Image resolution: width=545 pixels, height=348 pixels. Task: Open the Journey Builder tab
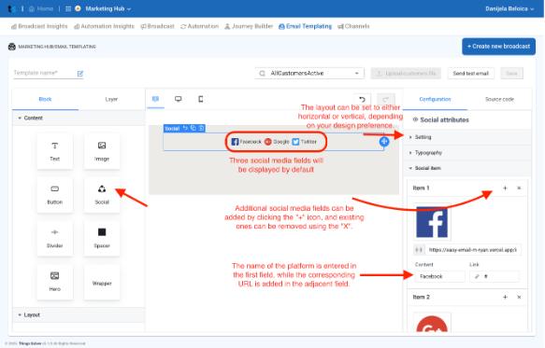(249, 26)
